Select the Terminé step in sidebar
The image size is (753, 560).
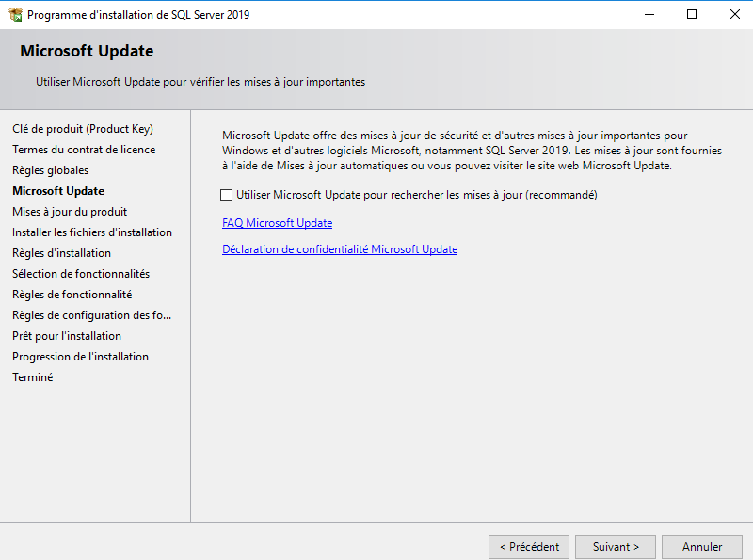pos(33,377)
